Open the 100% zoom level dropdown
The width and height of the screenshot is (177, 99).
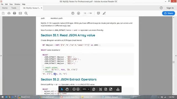pyautogui.click(x=86, y=89)
